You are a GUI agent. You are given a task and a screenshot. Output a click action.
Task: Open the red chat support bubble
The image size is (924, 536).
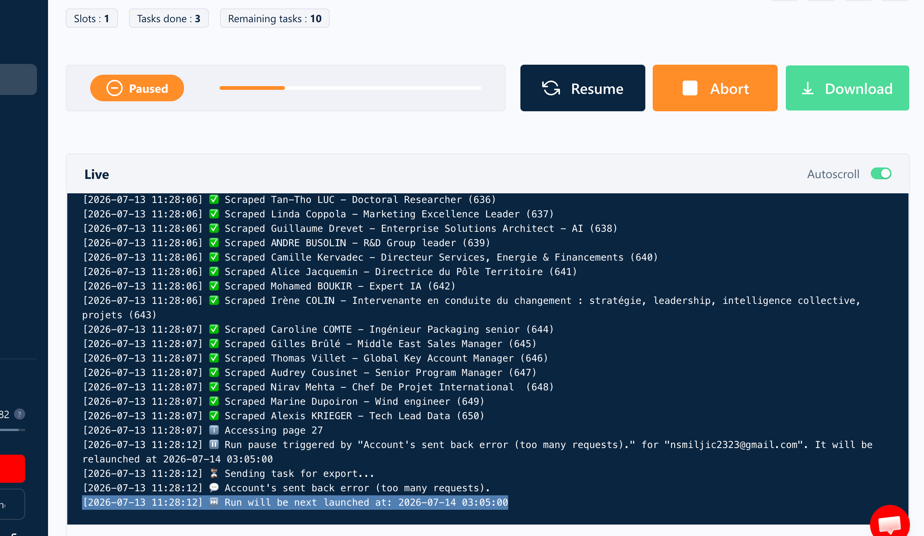(890, 522)
